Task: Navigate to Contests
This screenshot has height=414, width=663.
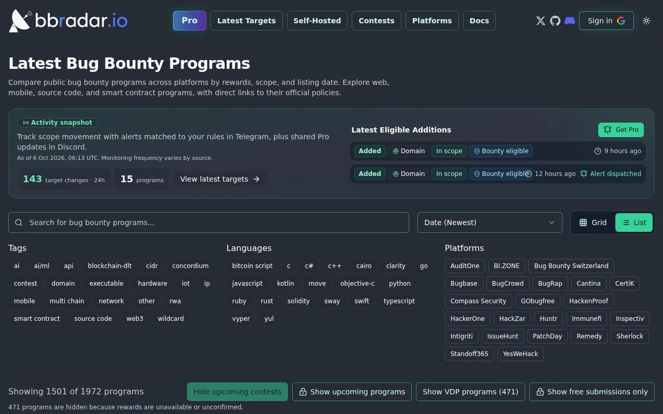Action: tap(377, 21)
